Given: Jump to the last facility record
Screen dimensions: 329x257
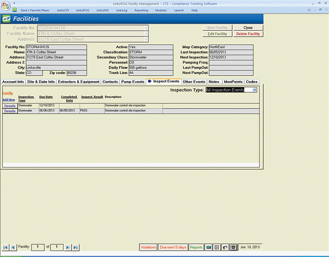Looking at the screenshot, I should [75, 247].
